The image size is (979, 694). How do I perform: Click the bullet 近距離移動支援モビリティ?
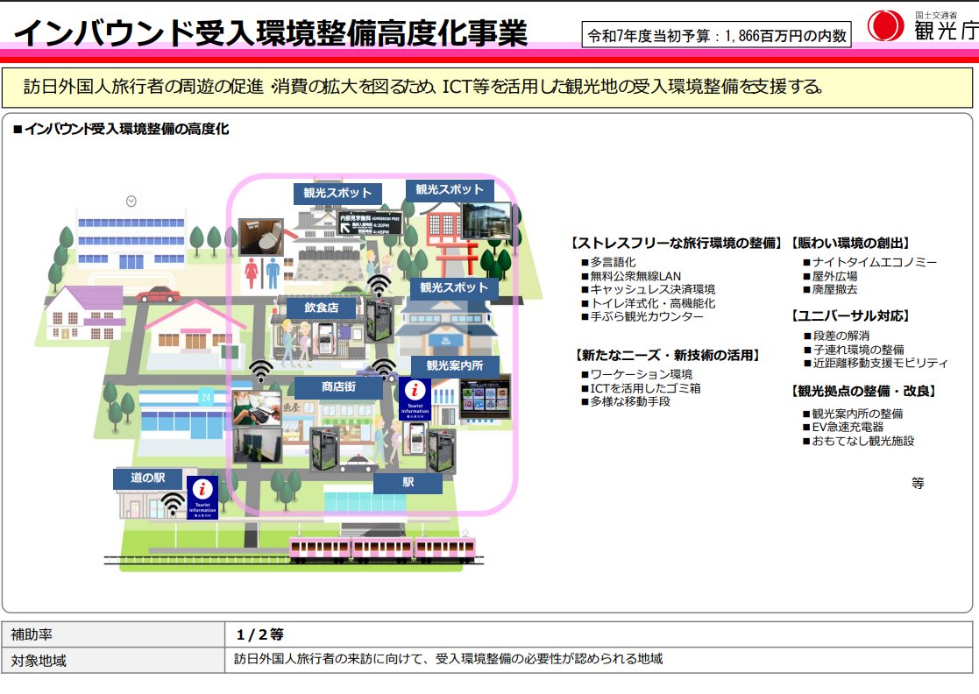click(x=876, y=364)
